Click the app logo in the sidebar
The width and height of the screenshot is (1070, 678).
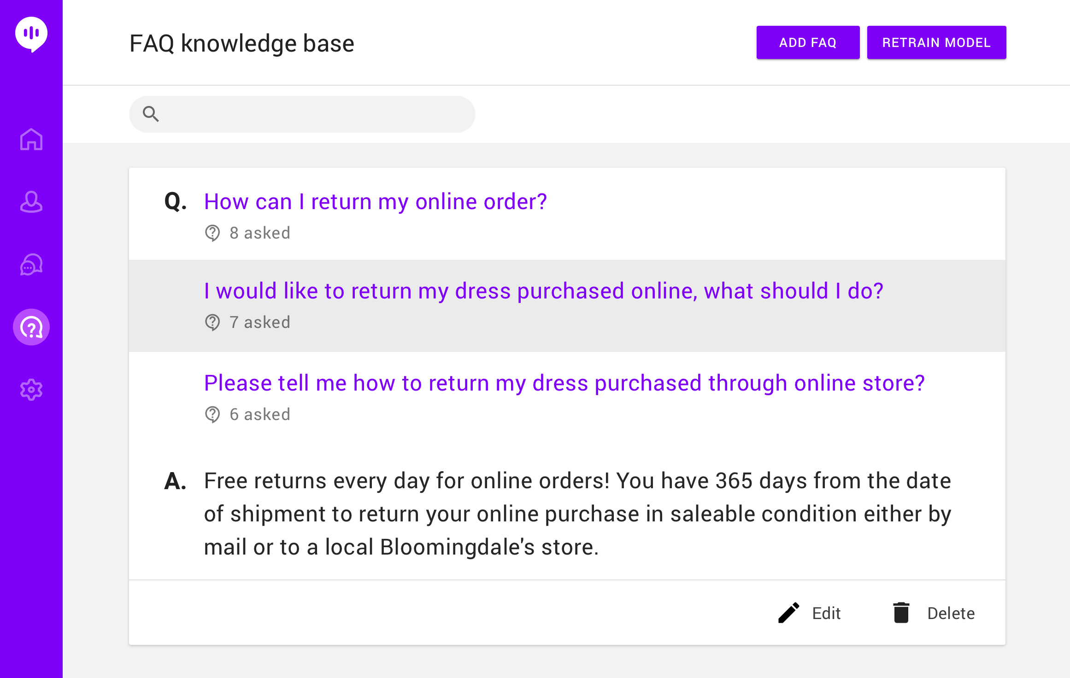31,34
